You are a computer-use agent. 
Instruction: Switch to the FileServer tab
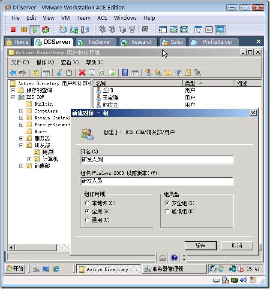click(x=96, y=42)
